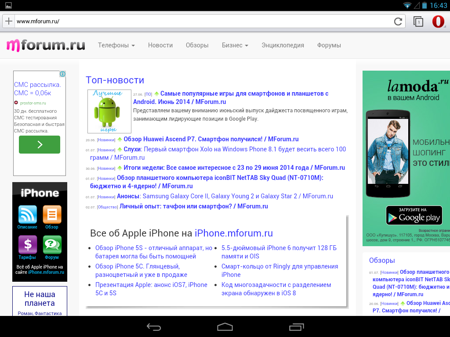Open the sidebar iPhone.mforum.ru blue link
This screenshot has height=337, width=450.
click(46, 272)
